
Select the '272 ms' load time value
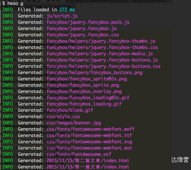pyautogui.click(x=67, y=10)
